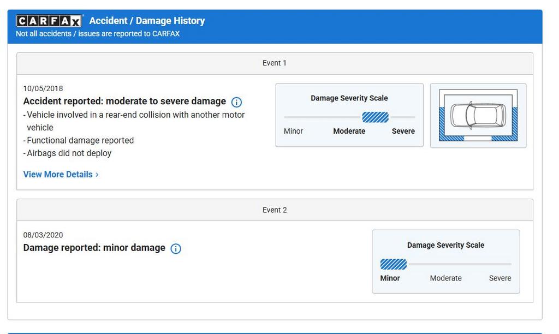Select the Event 1 header bar
The height and width of the screenshot is (334, 559).
pos(275,63)
